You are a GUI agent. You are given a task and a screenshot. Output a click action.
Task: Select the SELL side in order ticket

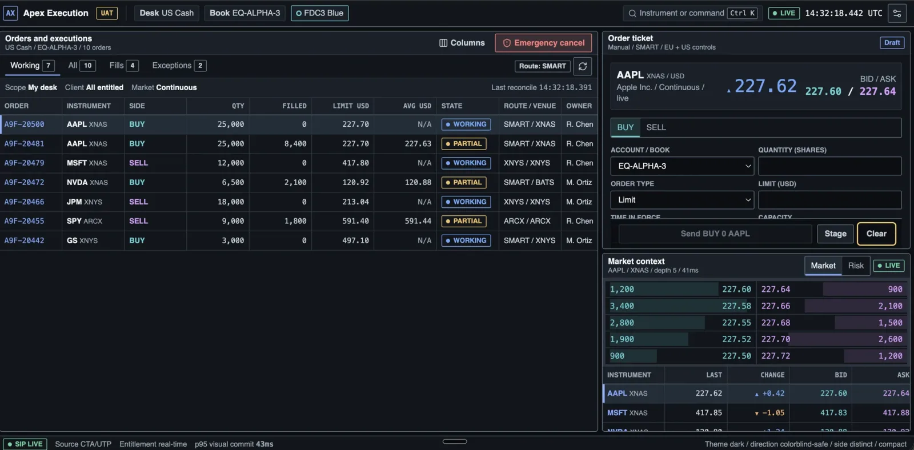click(x=656, y=127)
